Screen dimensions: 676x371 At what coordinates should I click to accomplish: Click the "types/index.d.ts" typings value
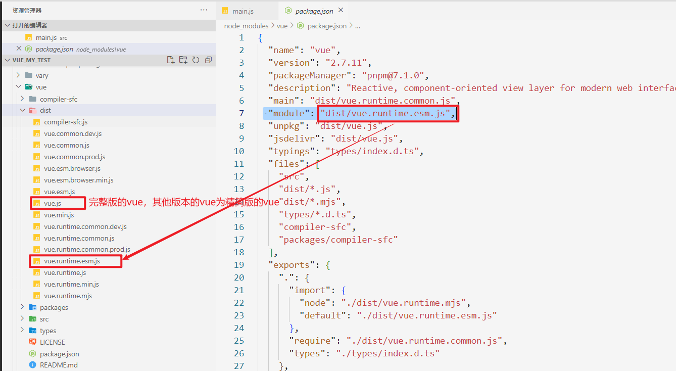[371, 151]
